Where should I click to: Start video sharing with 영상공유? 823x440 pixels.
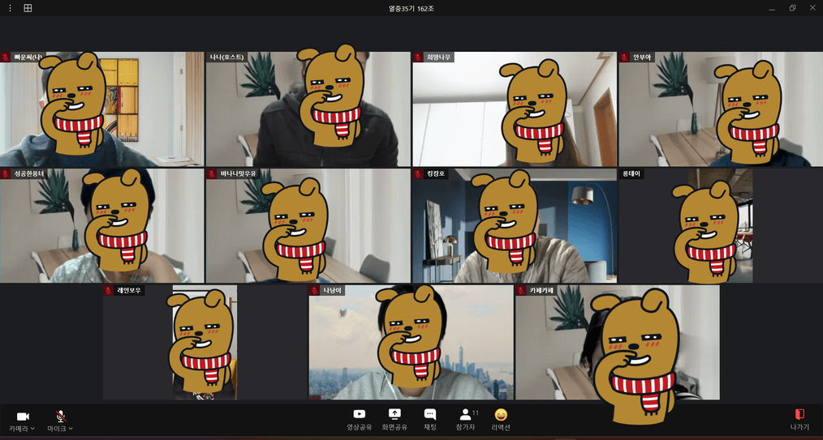click(x=360, y=420)
